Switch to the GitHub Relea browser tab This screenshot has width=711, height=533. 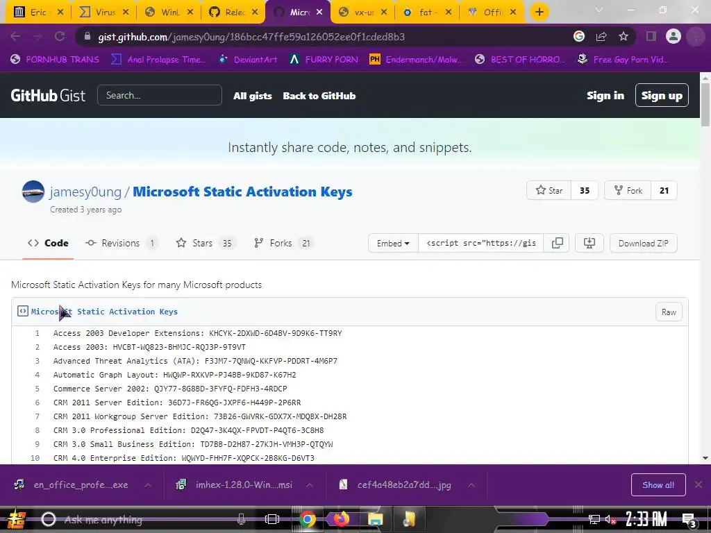click(235, 12)
